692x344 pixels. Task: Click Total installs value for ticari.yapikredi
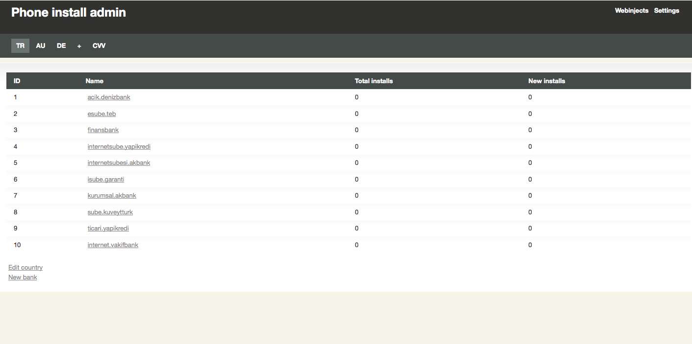point(357,229)
